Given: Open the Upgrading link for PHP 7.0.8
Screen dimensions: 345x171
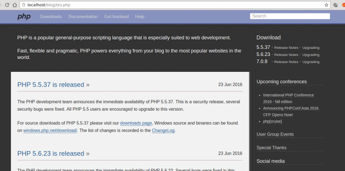Looking at the screenshot, I should 311,62.
